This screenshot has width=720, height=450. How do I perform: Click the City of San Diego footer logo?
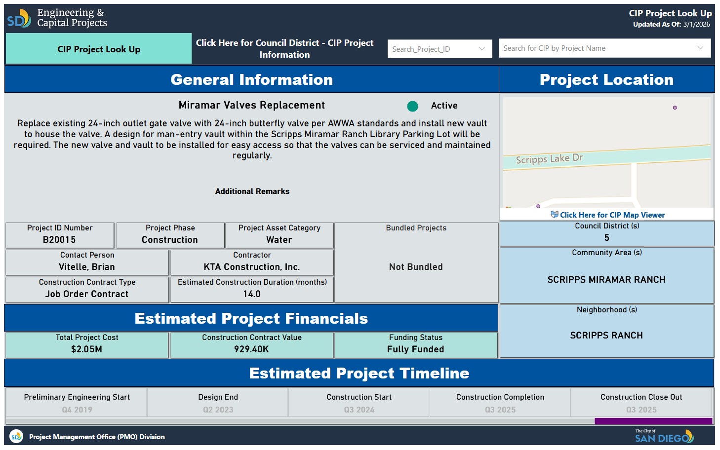coord(664,436)
